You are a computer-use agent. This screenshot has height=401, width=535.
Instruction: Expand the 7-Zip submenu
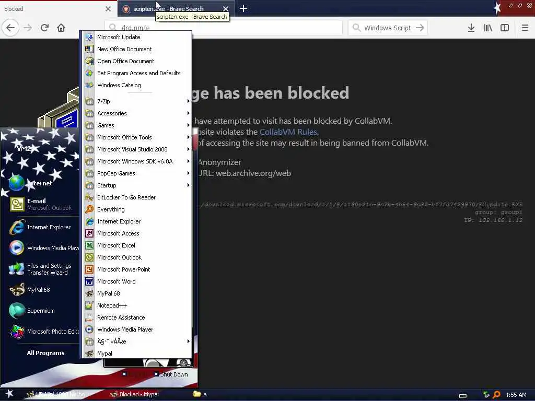click(138, 101)
